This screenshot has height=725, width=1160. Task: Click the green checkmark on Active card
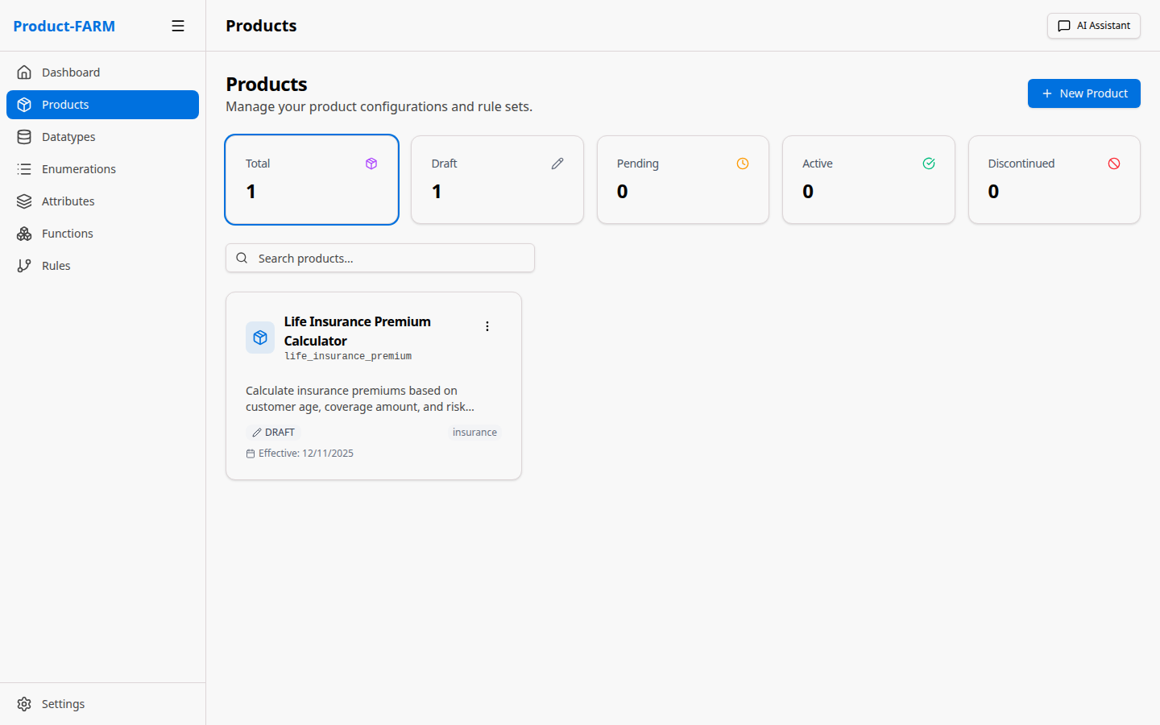pyautogui.click(x=928, y=163)
